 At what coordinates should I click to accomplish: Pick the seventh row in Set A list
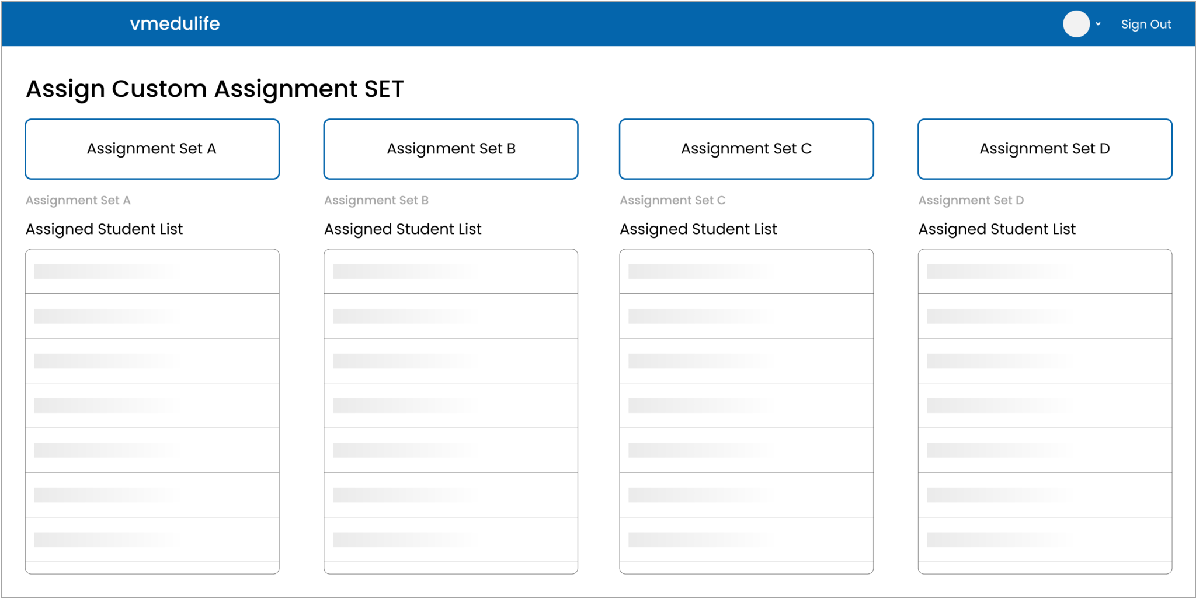pos(152,540)
